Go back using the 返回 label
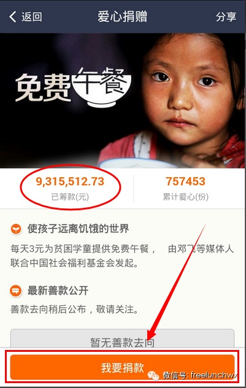Image resolution: width=246 pixels, height=388 pixels. (32, 17)
